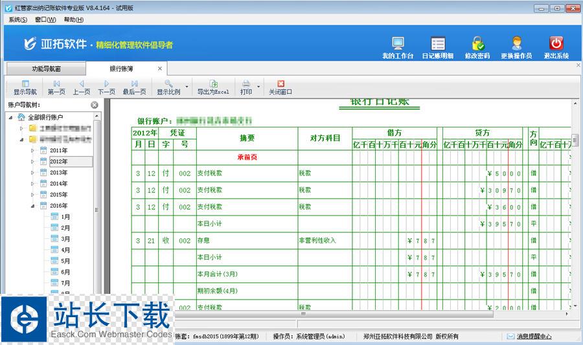Image resolution: width=583 pixels, height=345 pixels.
Task: Click 操作员: 系统管理员(admin) in status bar
Action: (x=309, y=337)
